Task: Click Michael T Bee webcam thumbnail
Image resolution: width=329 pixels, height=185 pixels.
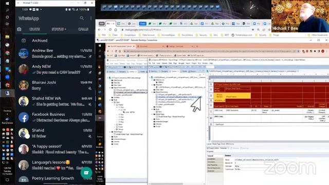Action: (x=300, y=16)
